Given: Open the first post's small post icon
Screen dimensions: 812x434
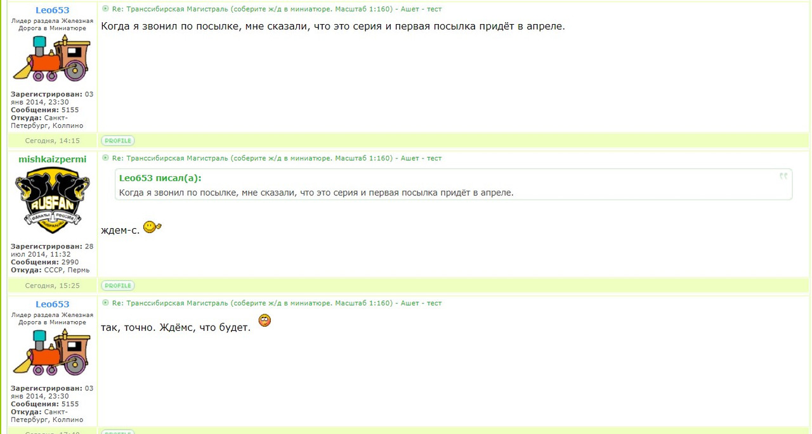Looking at the screenshot, I should [105, 9].
